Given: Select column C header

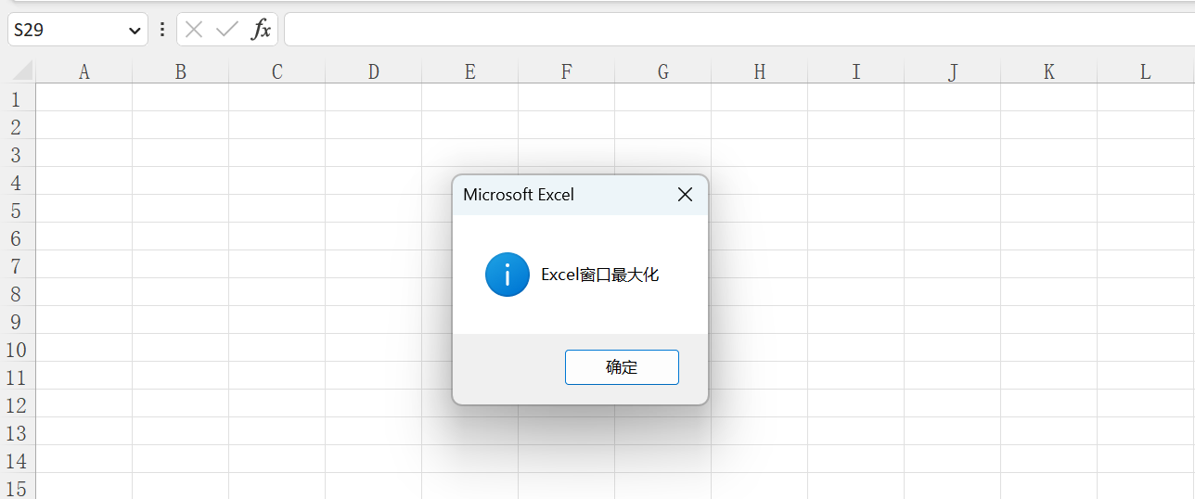Looking at the screenshot, I should (276, 71).
